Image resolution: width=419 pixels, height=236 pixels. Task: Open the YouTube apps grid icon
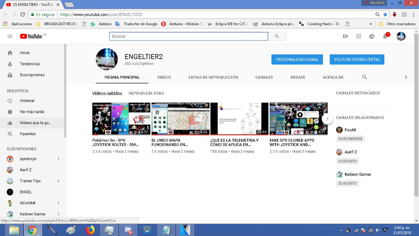click(358, 36)
